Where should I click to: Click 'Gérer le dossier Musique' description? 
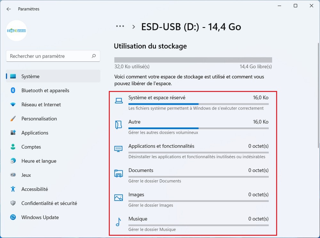click(152, 229)
